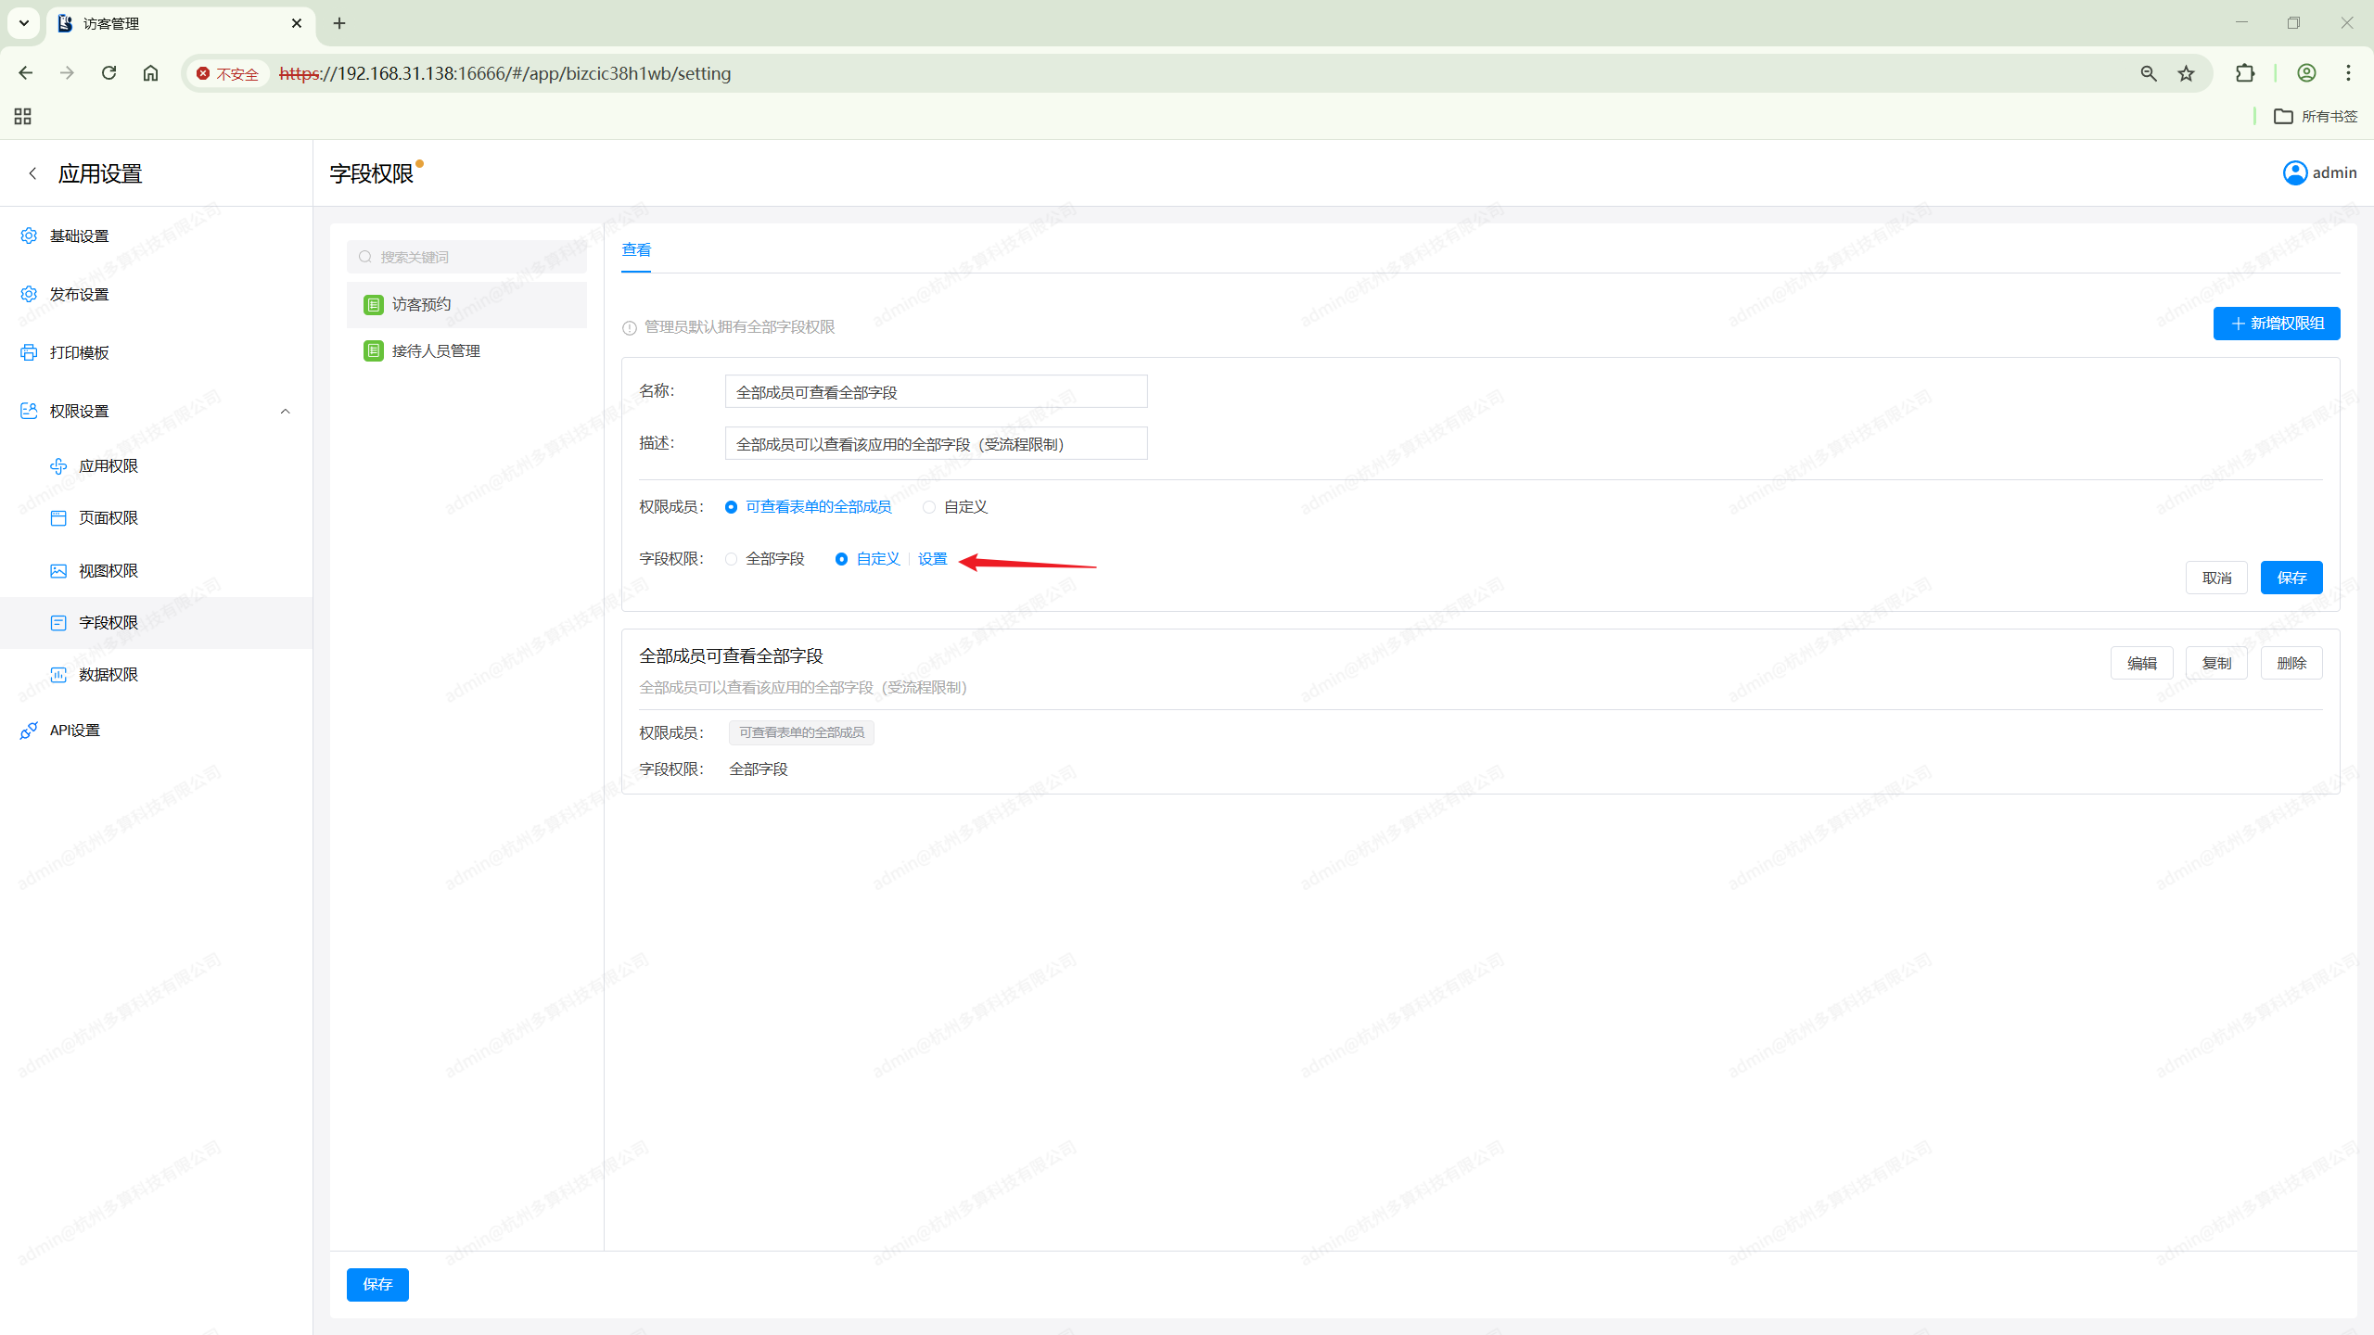Go back using 应用设置 arrow
Screen dimensions: 2374x1335
pyautogui.click(x=32, y=173)
